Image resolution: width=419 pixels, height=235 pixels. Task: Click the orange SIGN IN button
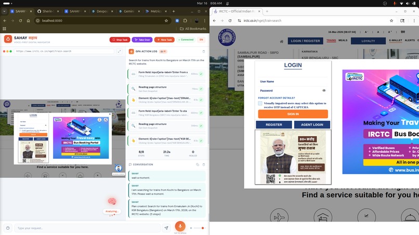coord(293,114)
